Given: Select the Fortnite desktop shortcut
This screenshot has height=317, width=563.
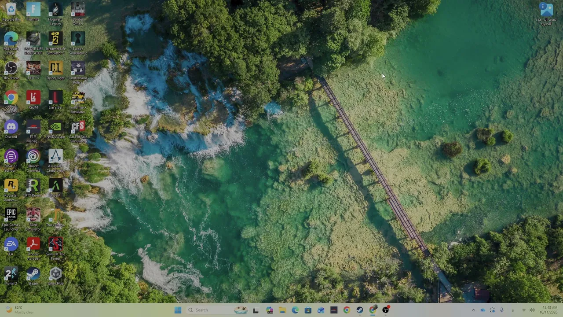Looking at the screenshot, I should 33,12.
